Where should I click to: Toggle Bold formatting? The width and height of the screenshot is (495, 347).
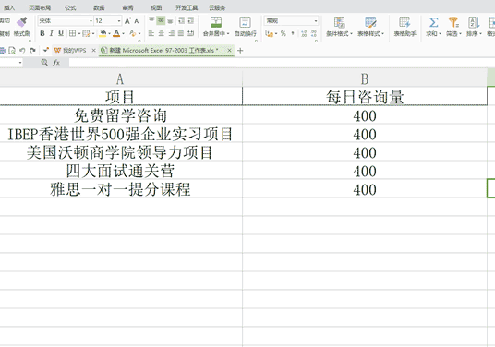(42, 33)
